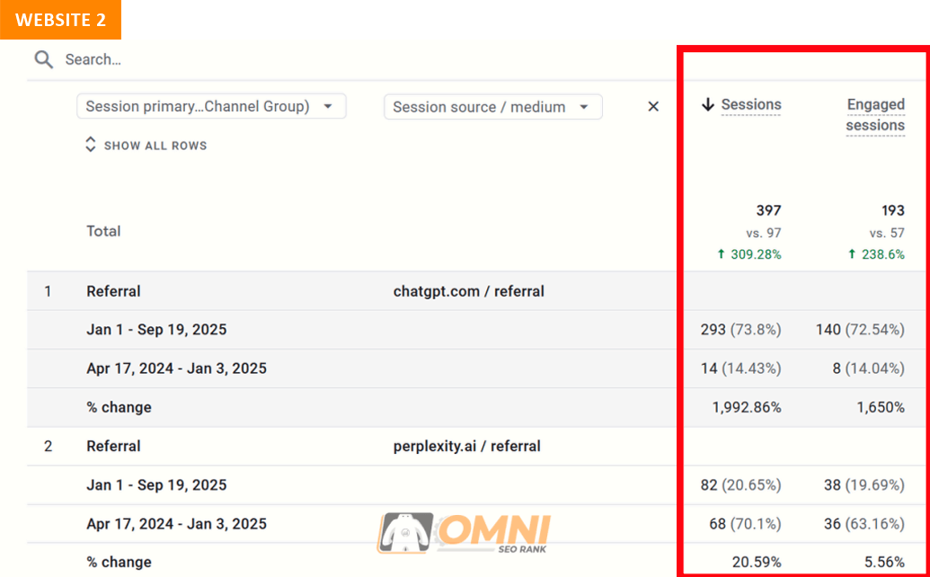The image size is (930, 577).
Task: Click Referral in row 1
Action: (113, 291)
